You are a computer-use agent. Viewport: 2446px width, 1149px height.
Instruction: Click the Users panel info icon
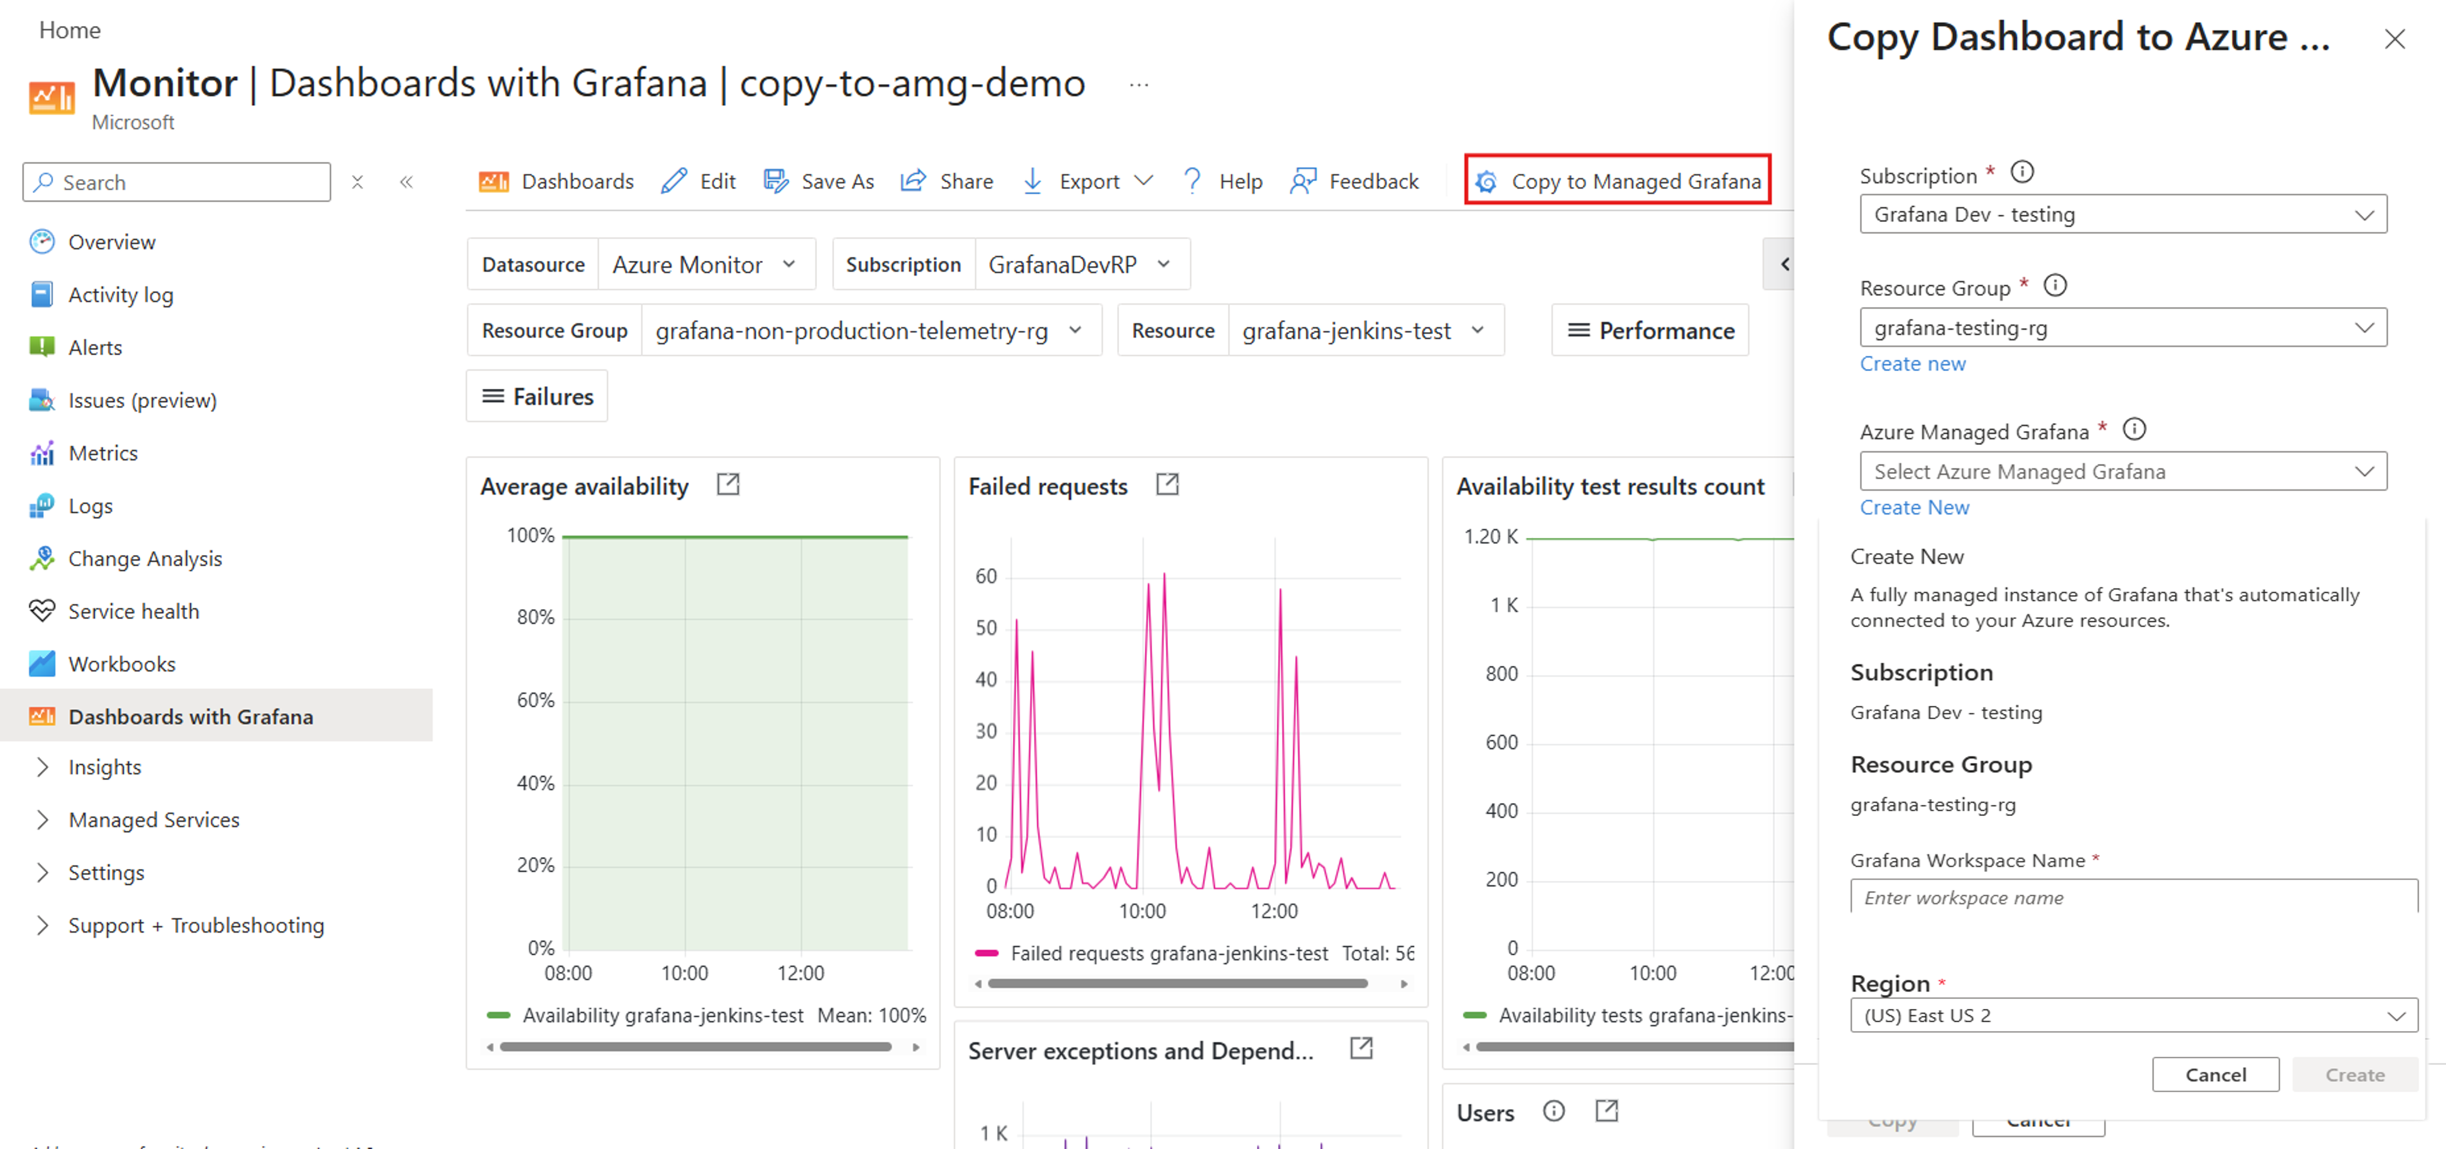tap(1553, 1111)
